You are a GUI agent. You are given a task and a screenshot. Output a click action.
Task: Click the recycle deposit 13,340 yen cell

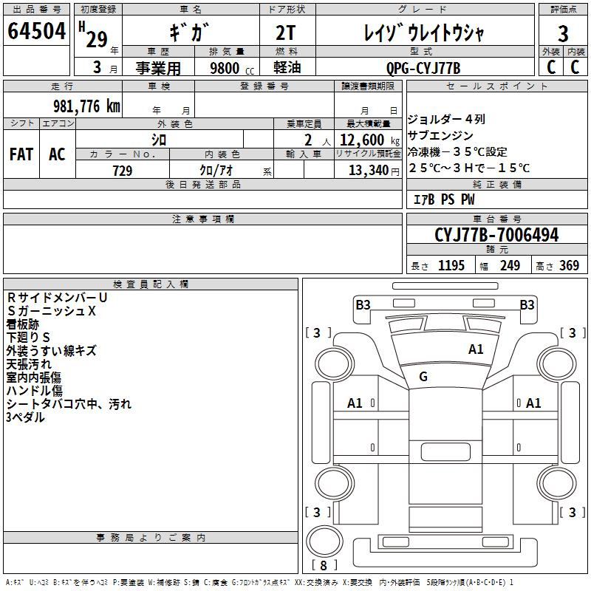[x=368, y=170]
